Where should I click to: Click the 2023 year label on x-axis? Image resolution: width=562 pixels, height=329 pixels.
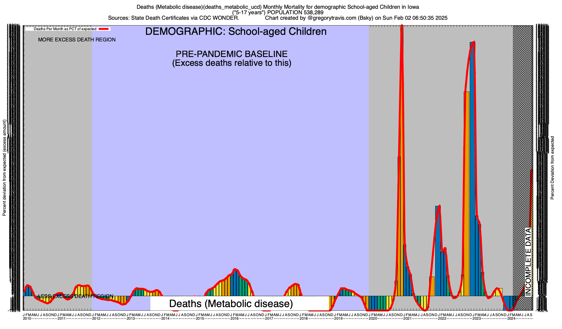[x=476, y=319]
